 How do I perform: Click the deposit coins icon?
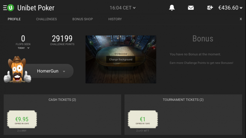[210, 8]
